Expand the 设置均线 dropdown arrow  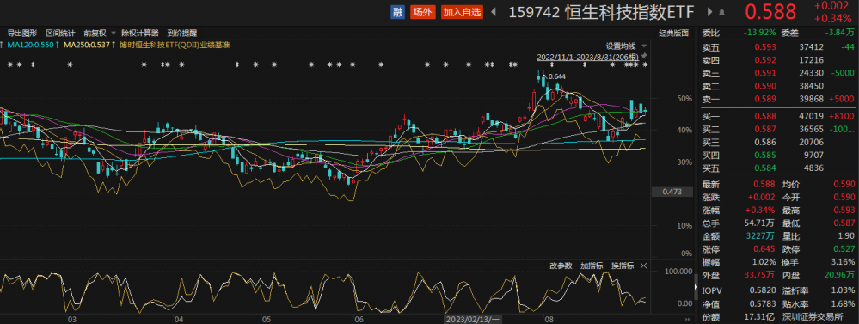pos(644,46)
